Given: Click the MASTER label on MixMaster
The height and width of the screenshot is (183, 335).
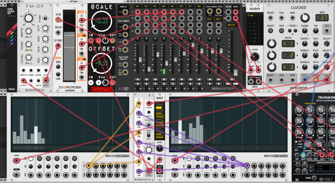Looking at the screenshot, I should [231, 25].
